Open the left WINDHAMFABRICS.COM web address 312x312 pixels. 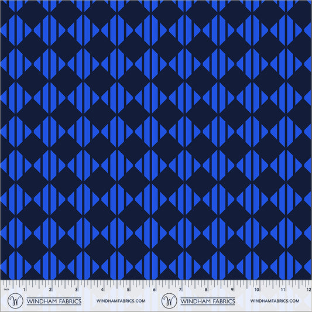(x=121, y=301)
